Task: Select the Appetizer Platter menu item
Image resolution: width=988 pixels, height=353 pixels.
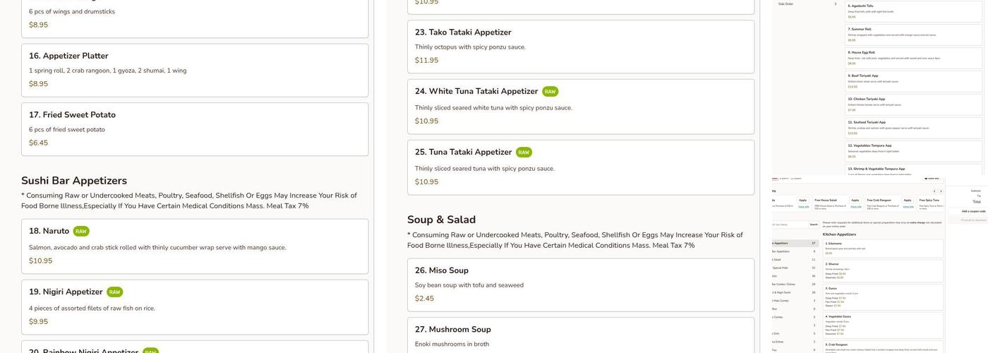Action: tap(195, 70)
